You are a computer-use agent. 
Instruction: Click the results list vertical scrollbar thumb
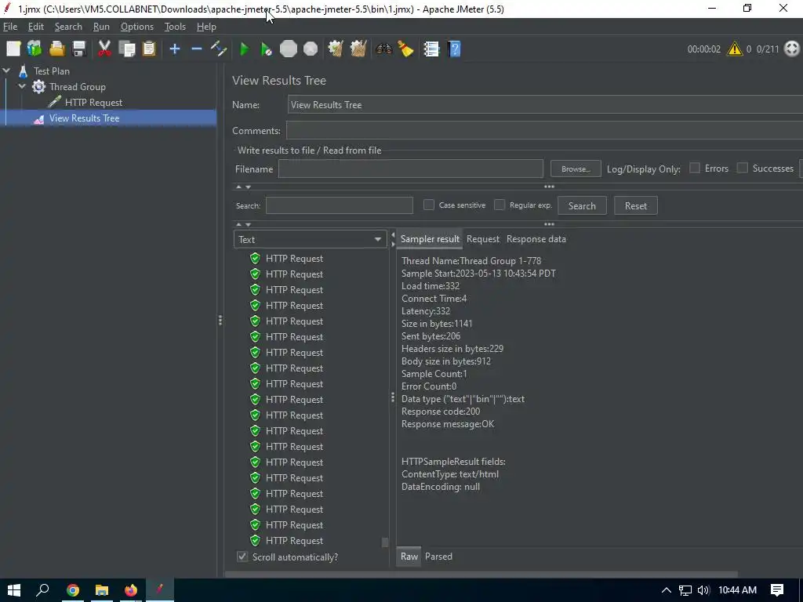pyautogui.click(x=385, y=542)
